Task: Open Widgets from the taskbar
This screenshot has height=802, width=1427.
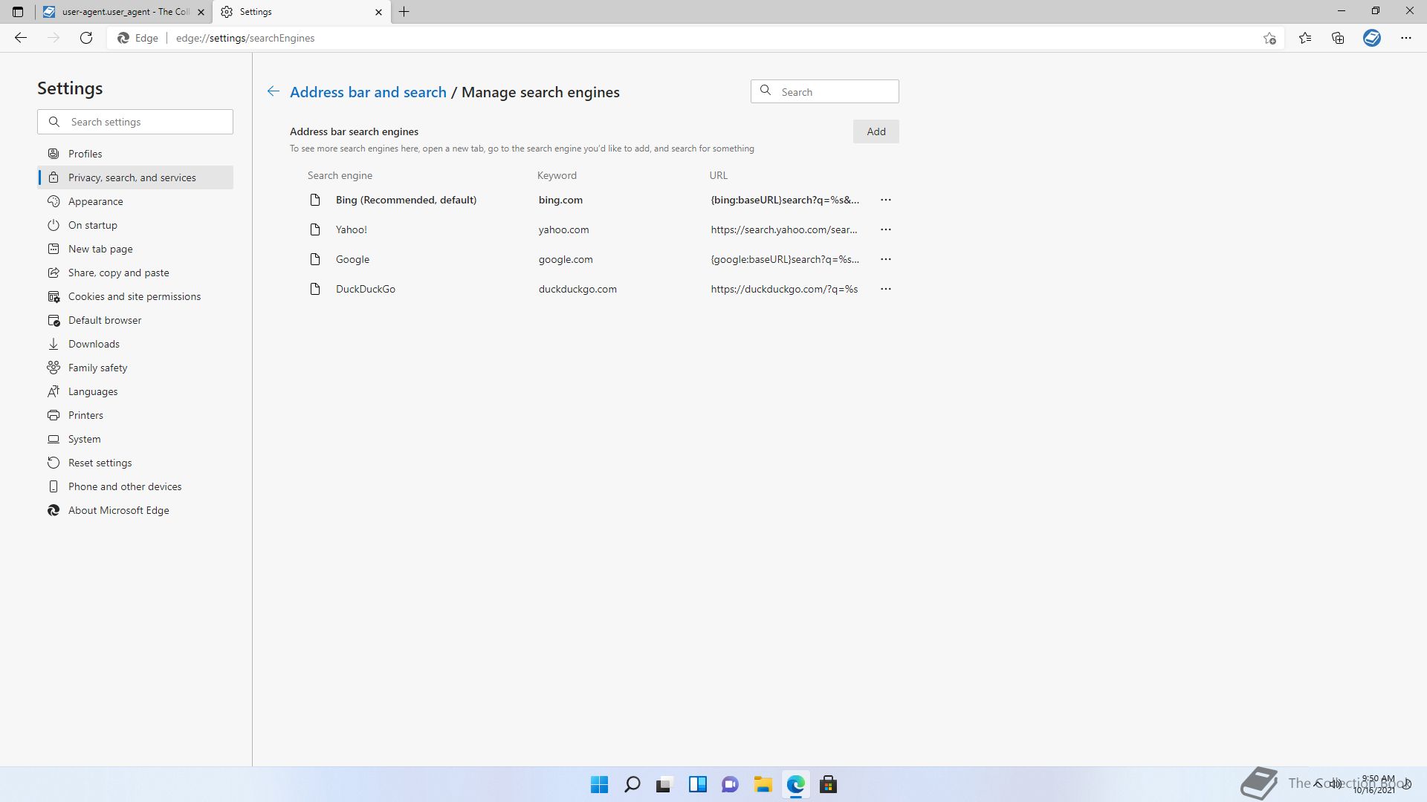Action: (x=697, y=784)
